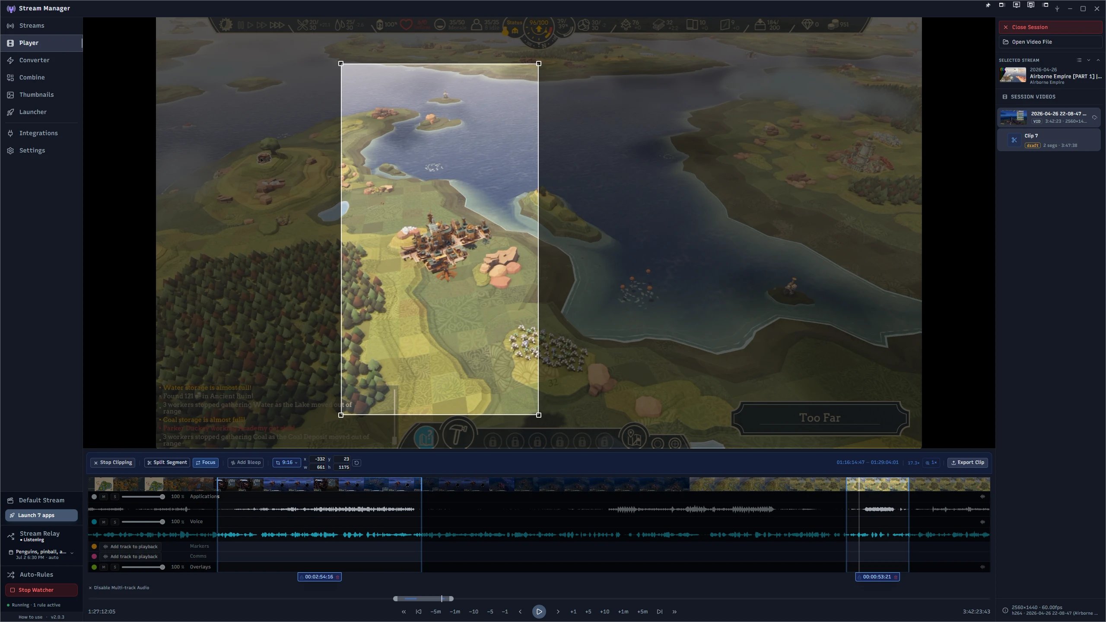Click the dock-right layout icon in title bar
This screenshot has height=622, width=1106.
(1001, 5)
